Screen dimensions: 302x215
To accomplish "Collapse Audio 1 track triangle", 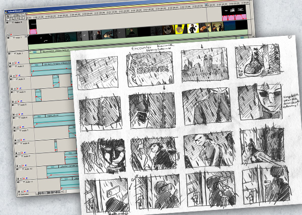I will tap(15, 53).
